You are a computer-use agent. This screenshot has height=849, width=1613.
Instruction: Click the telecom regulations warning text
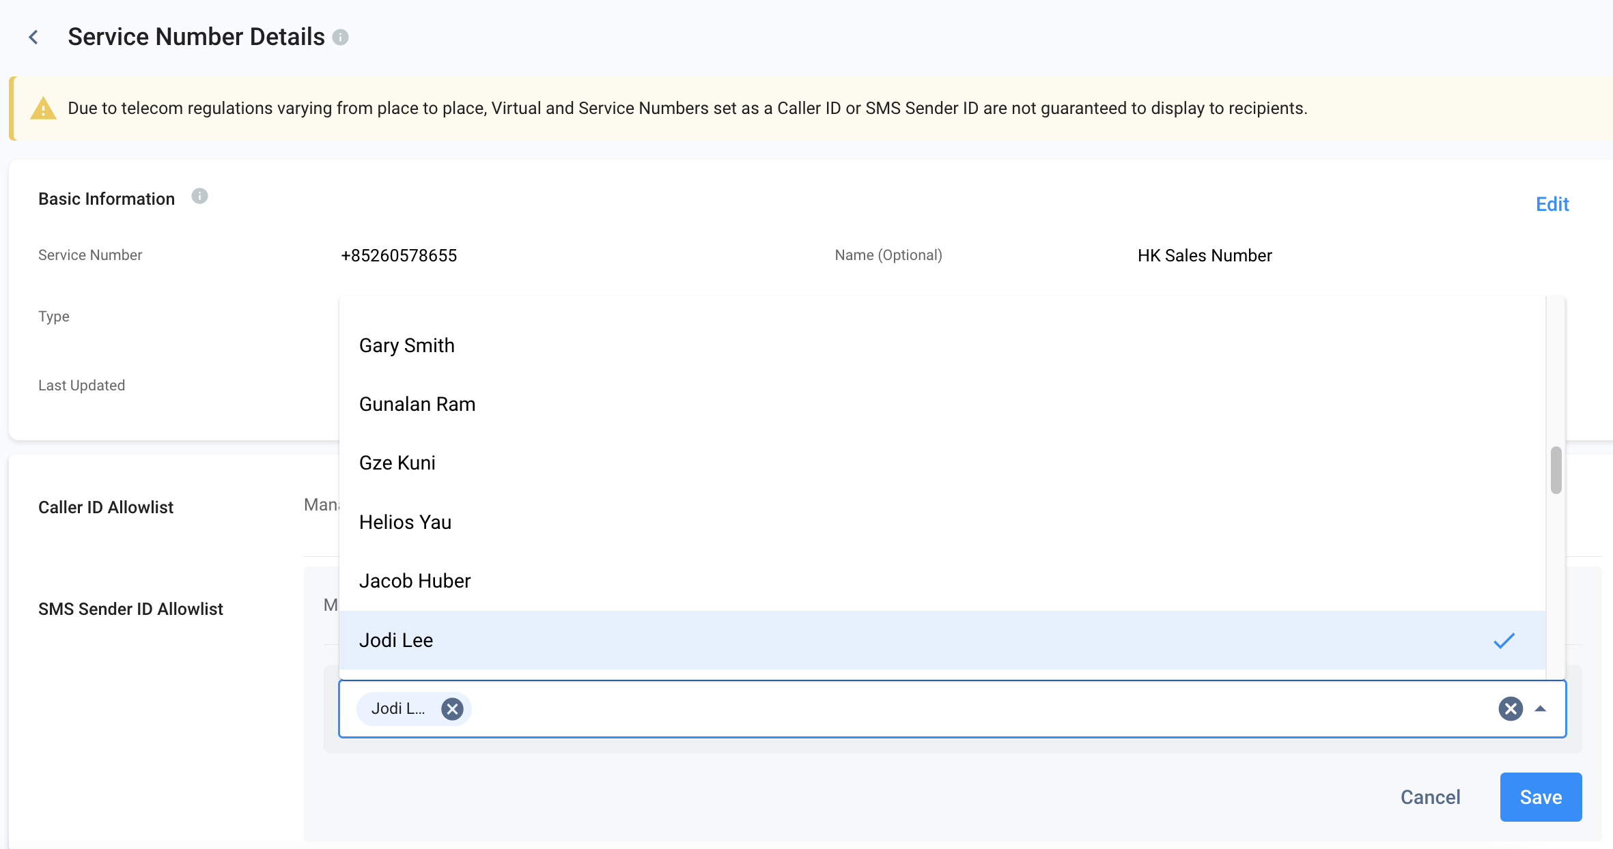(x=687, y=109)
